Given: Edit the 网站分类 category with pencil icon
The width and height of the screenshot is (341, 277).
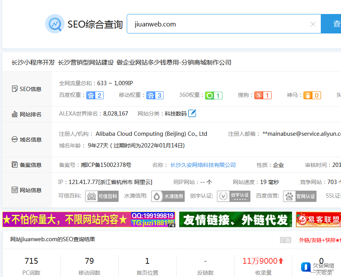Looking at the screenshot, I should tap(192, 114).
